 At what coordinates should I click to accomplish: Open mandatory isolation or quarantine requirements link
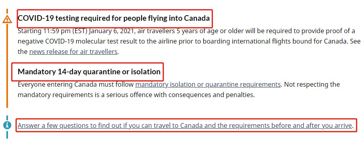[x=208, y=84]
